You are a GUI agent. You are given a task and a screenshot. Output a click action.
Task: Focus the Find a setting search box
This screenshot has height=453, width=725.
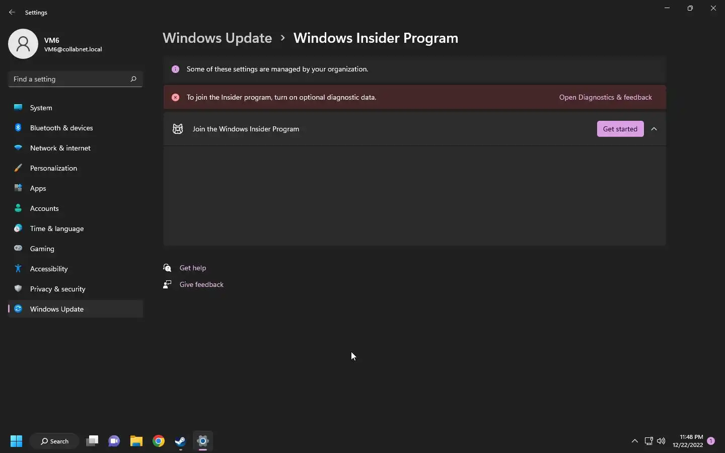76,79
